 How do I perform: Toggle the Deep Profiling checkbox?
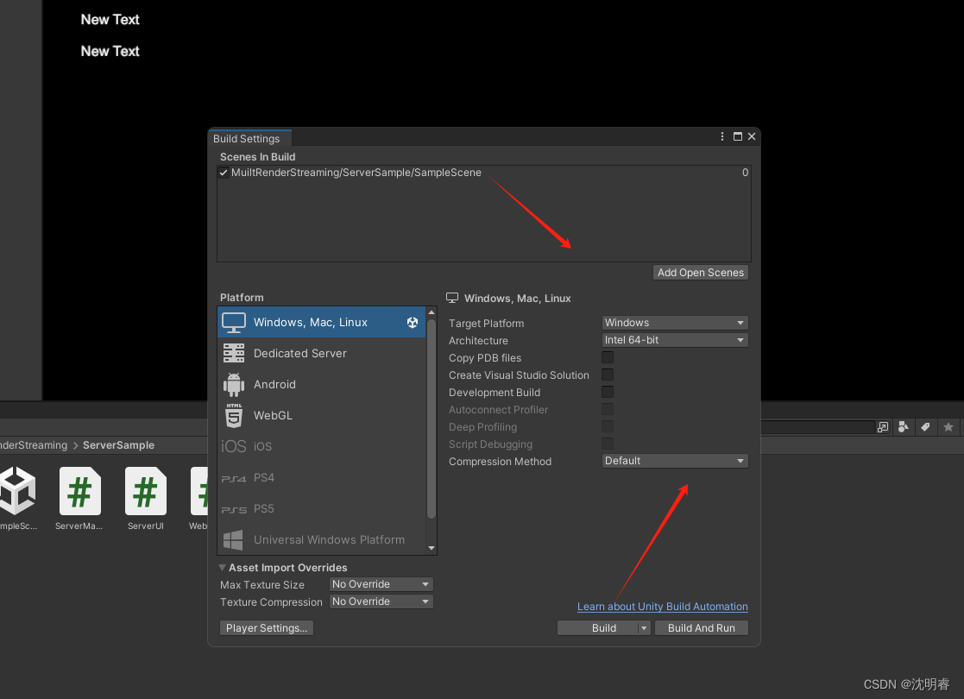tap(608, 426)
